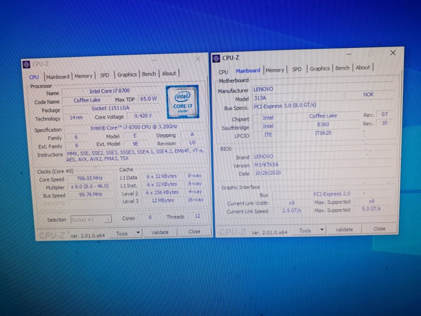
Task: Click the CPU-Z app icon in left window title bar
Action: (x=26, y=64)
